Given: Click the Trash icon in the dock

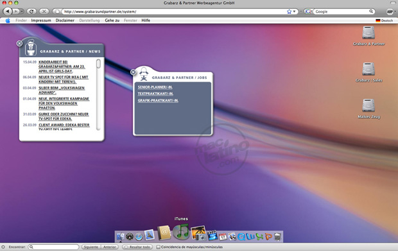Looking at the screenshot, I should [x=277, y=236].
